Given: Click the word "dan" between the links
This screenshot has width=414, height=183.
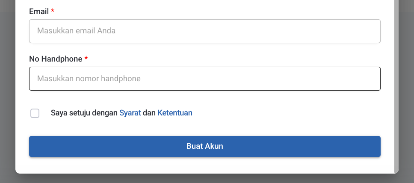Looking at the screenshot, I should (149, 113).
